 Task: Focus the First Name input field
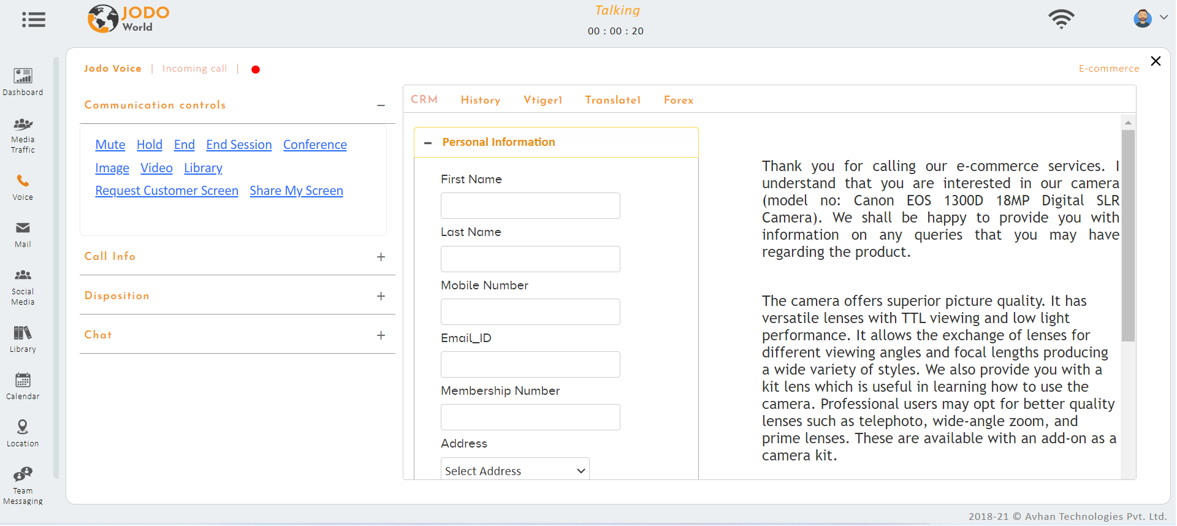coord(530,205)
